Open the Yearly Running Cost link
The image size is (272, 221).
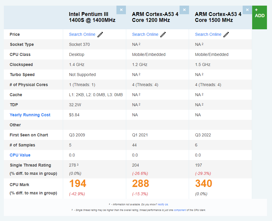pos(30,115)
